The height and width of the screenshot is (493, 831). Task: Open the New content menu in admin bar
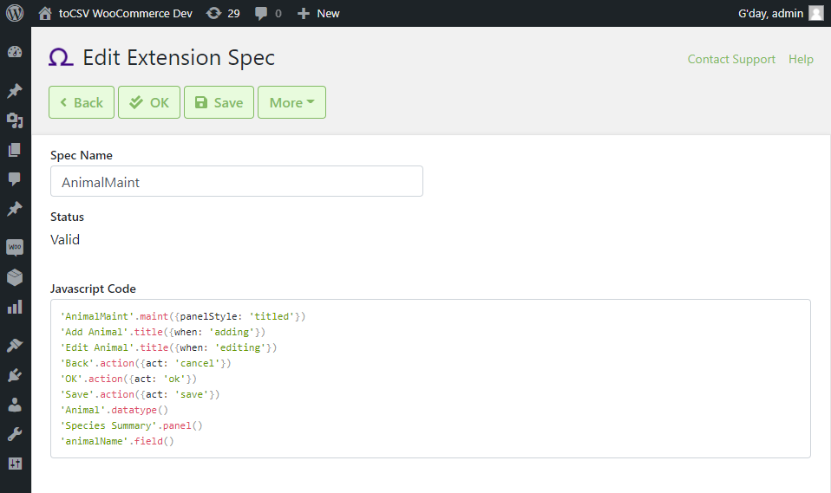tap(318, 13)
